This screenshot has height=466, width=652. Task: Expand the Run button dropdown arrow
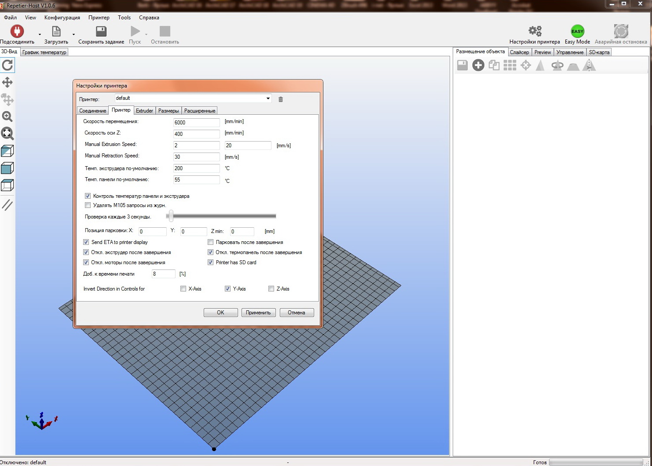[147, 34]
